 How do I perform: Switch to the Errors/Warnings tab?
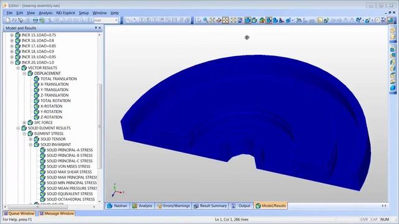173,206
